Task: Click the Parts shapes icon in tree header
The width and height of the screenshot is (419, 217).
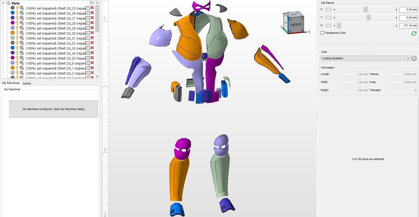Action: (x=8, y=3)
